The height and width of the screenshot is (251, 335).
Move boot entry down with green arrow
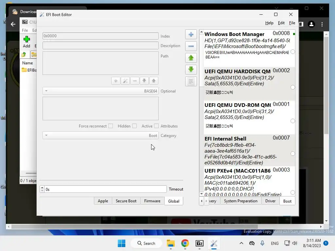click(191, 69)
